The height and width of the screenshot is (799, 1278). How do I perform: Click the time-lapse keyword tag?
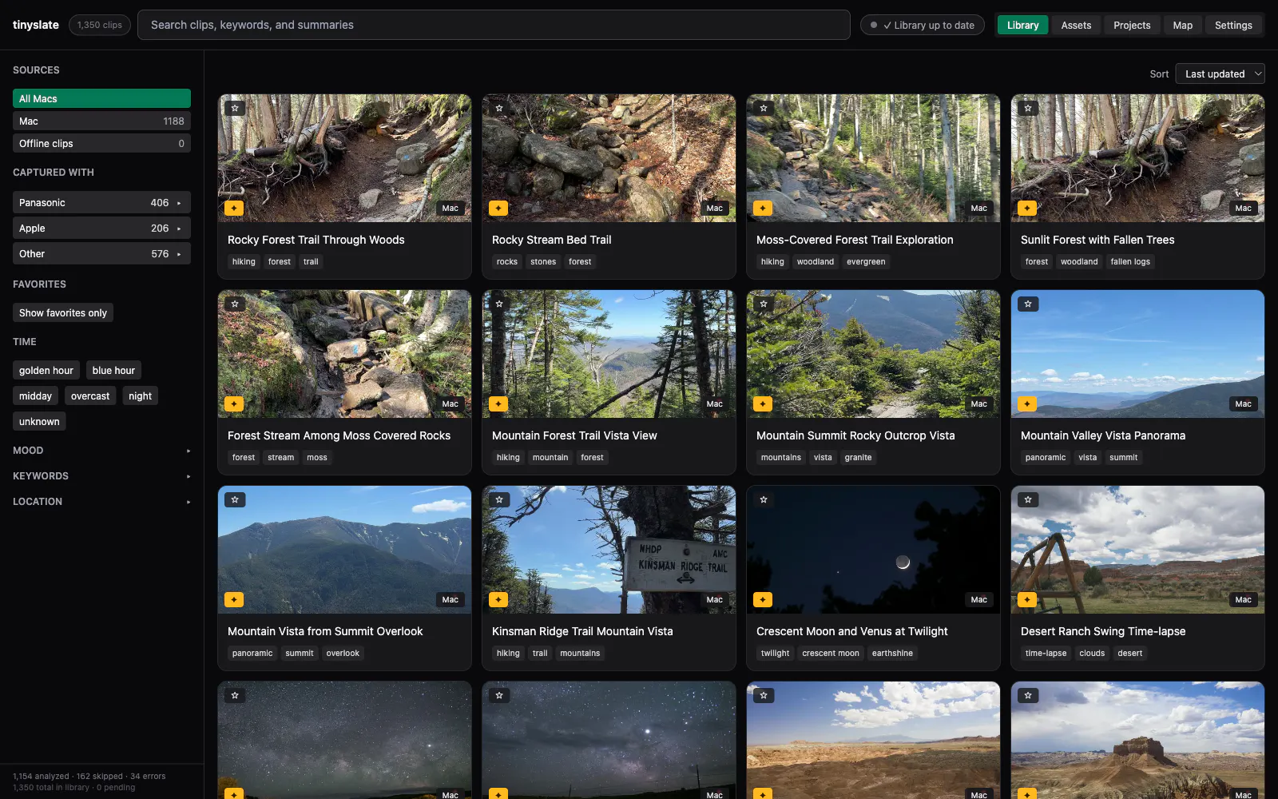pos(1046,653)
